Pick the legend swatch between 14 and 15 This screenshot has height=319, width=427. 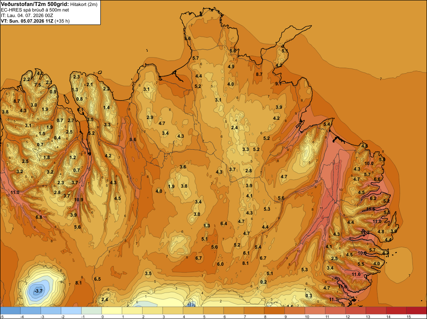pos(396,310)
